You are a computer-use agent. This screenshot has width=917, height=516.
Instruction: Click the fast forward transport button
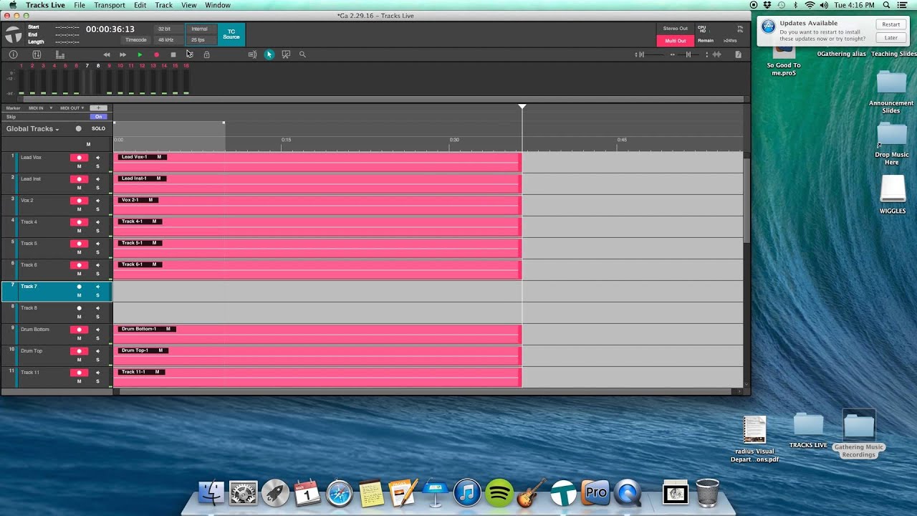(x=123, y=54)
